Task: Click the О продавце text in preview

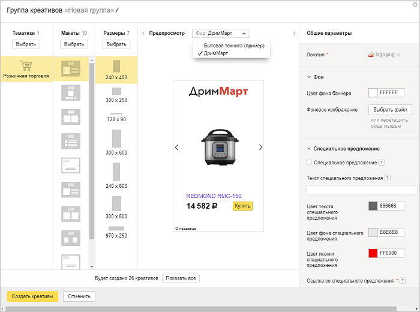Action: [x=185, y=229]
